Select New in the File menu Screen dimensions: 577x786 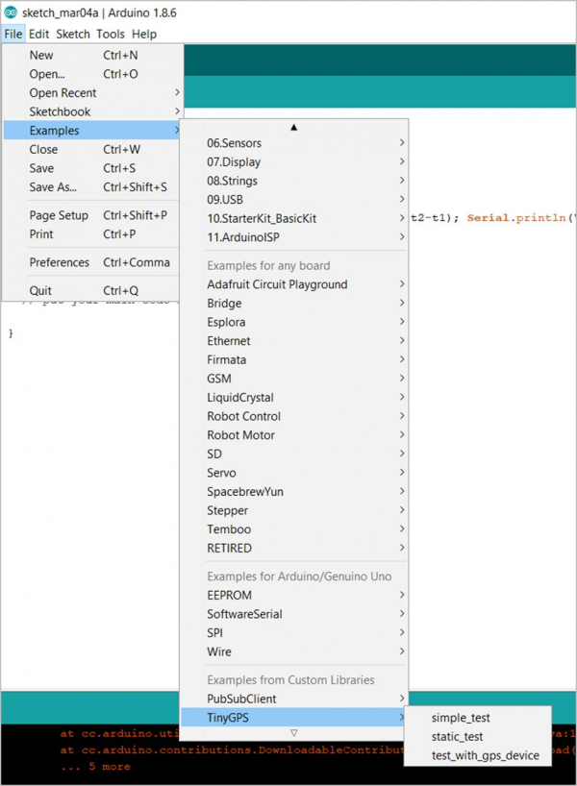pos(41,56)
